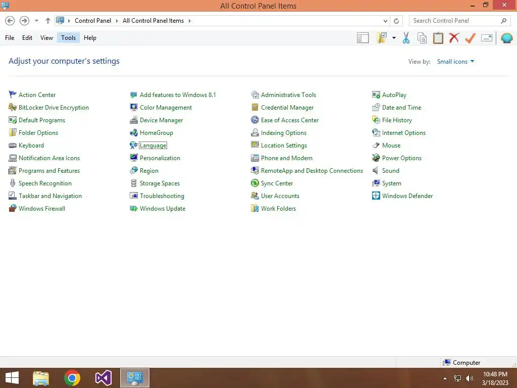Click the folder options toolbar icon

(x=382, y=37)
